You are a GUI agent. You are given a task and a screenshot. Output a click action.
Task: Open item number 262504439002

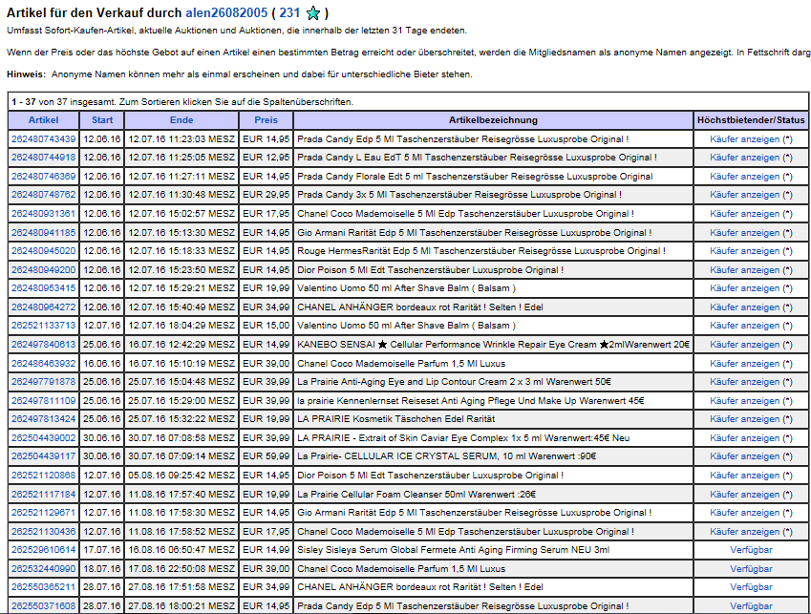tap(43, 437)
